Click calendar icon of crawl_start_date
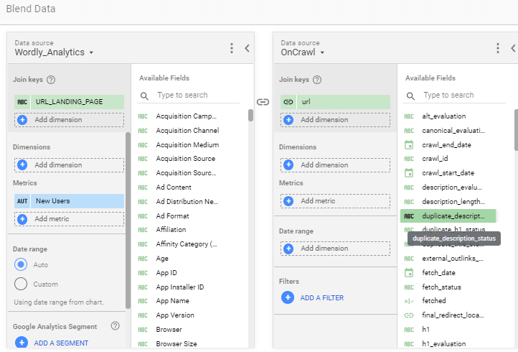518x352 pixels. click(409, 173)
